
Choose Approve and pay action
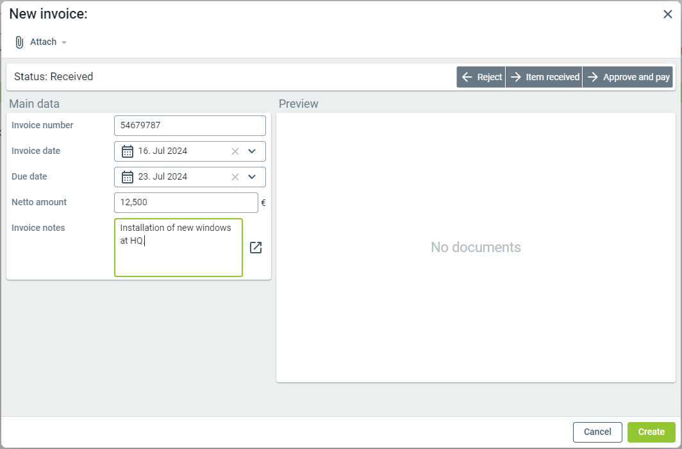(x=628, y=77)
